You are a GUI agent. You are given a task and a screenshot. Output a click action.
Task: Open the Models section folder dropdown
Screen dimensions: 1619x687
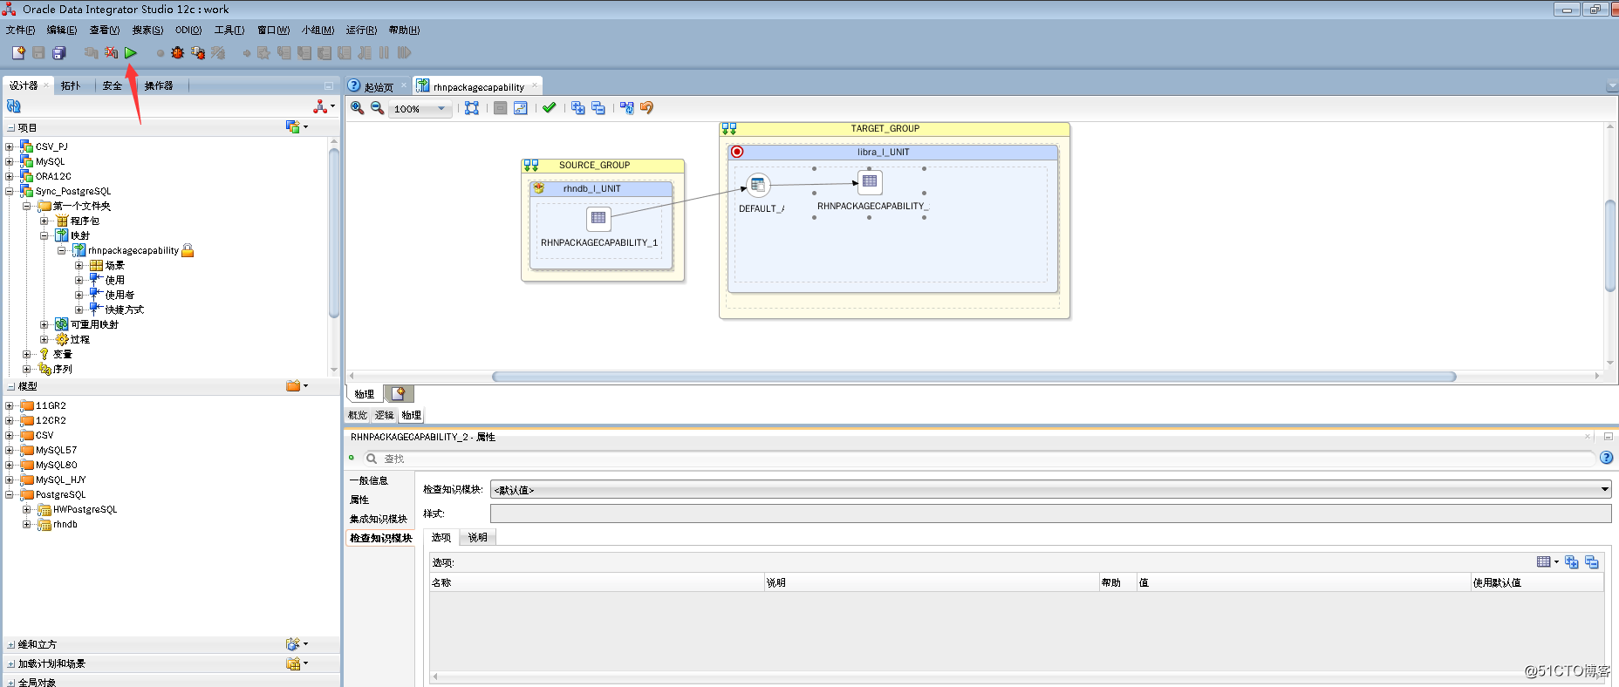click(x=297, y=385)
